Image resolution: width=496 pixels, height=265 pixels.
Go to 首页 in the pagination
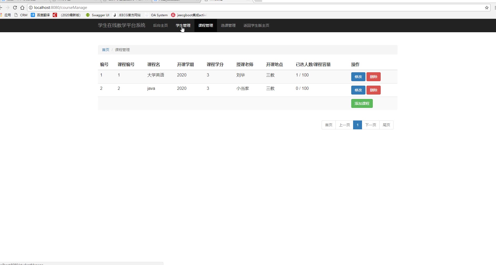[329, 125]
